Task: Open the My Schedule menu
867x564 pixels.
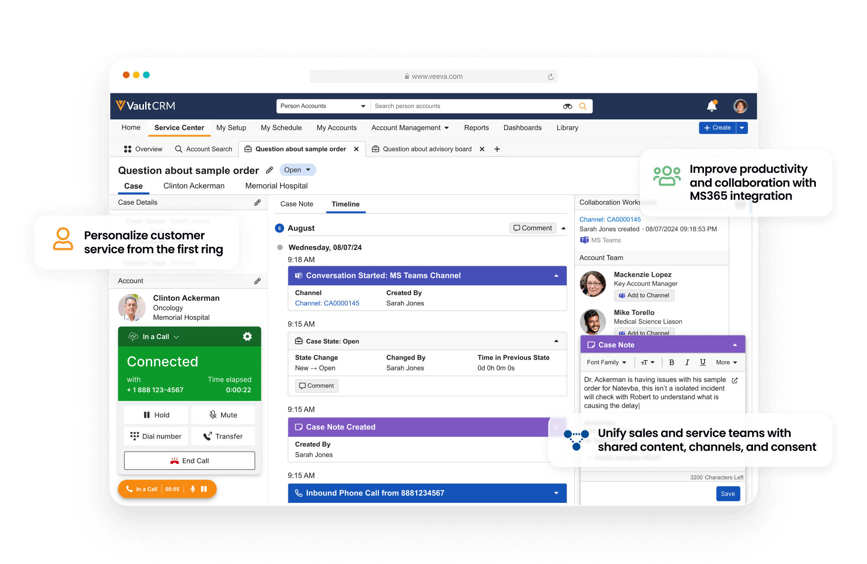Action: [x=281, y=128]
